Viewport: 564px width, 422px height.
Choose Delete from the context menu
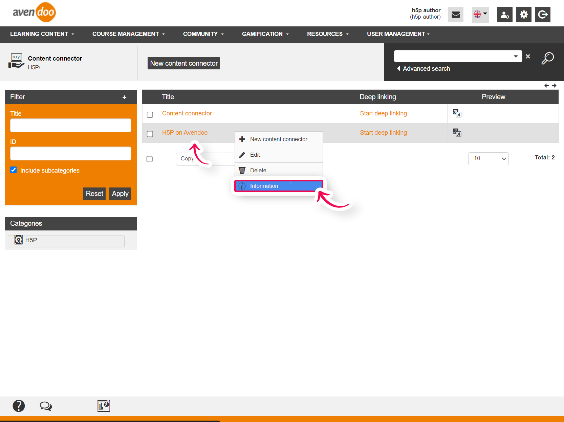279,170
